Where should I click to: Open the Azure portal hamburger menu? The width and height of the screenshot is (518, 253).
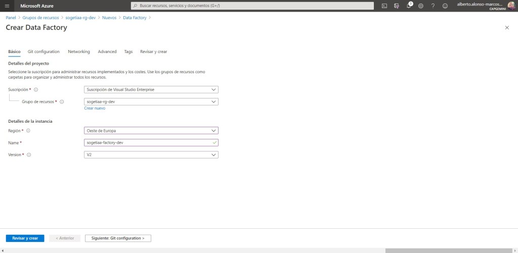[7, 6]
